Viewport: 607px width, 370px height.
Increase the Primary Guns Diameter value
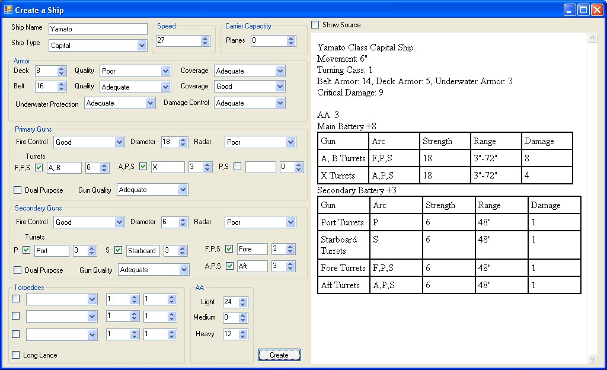pos(184,140)
